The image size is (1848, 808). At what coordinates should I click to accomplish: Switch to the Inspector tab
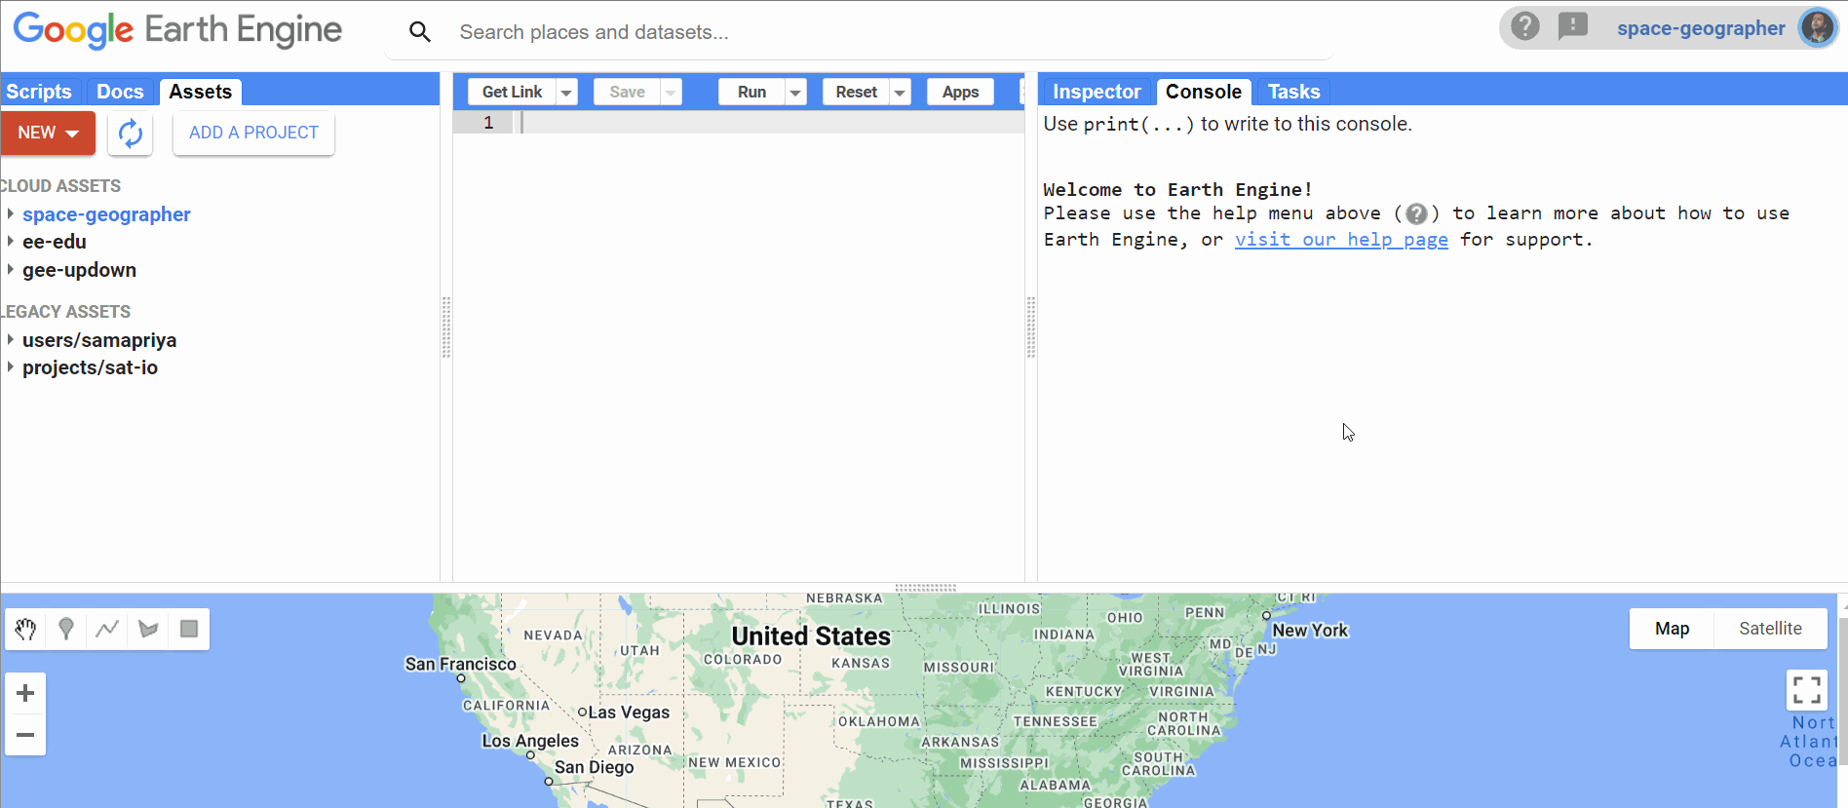click(x=1097, y=92)
